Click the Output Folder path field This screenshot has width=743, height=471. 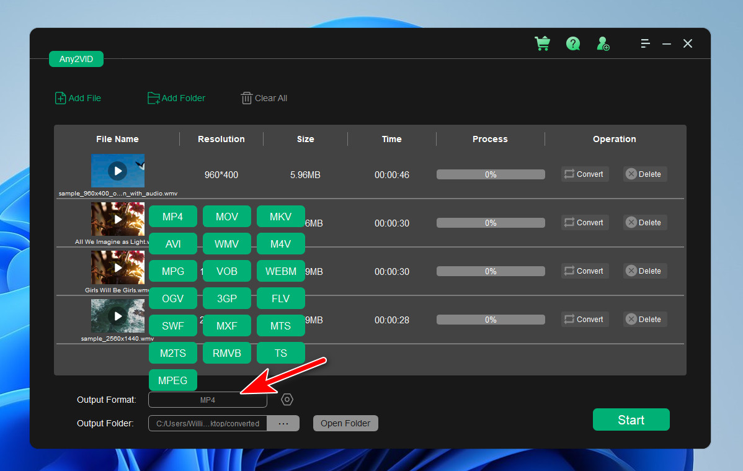pyautogui.click(x=208, y=423)
